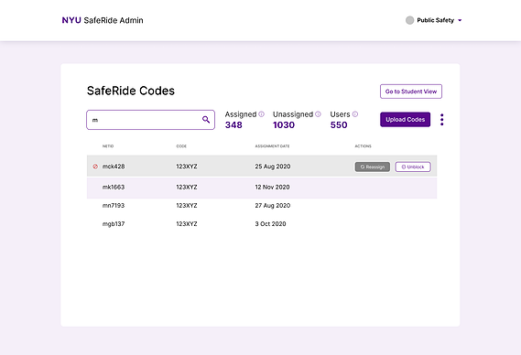Sort by the CODE column header
Image resolution: width=521 pixels, height=355 pixels.
[x=181, y=146]
